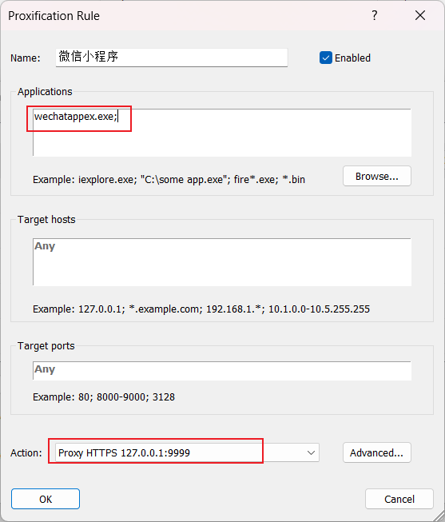Click the Name: label
The width and height of the screenshot is (445, 522).
26,58
